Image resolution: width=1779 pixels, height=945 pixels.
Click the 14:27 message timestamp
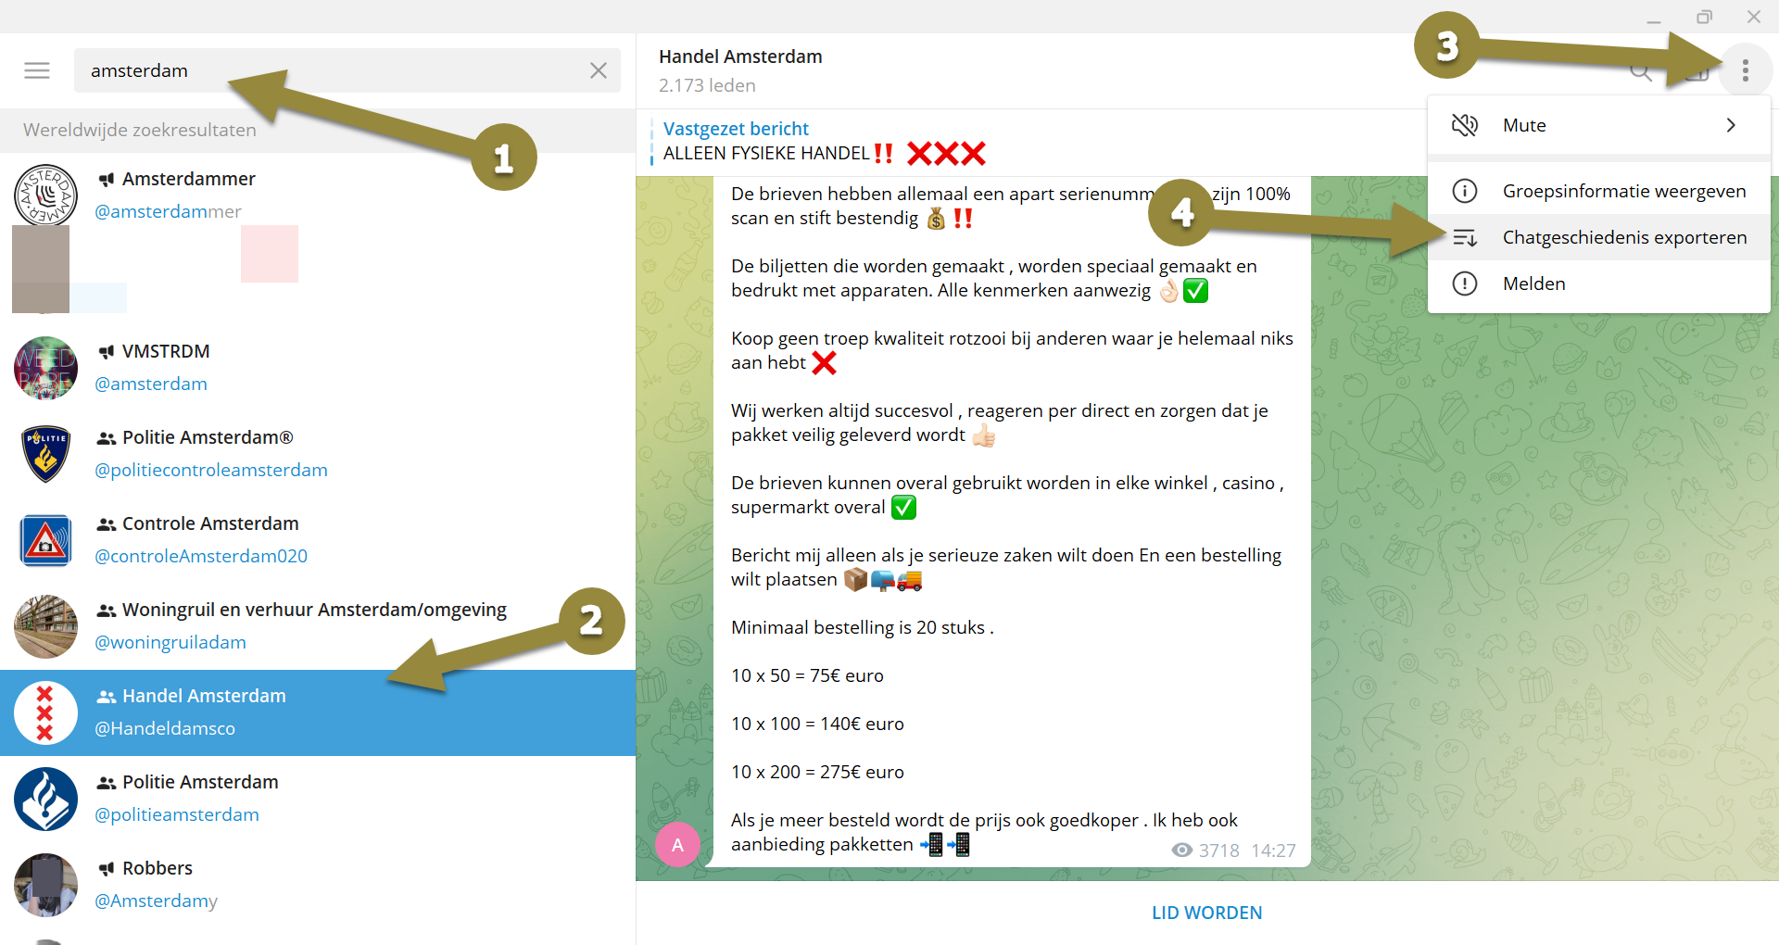[1273, 850]
